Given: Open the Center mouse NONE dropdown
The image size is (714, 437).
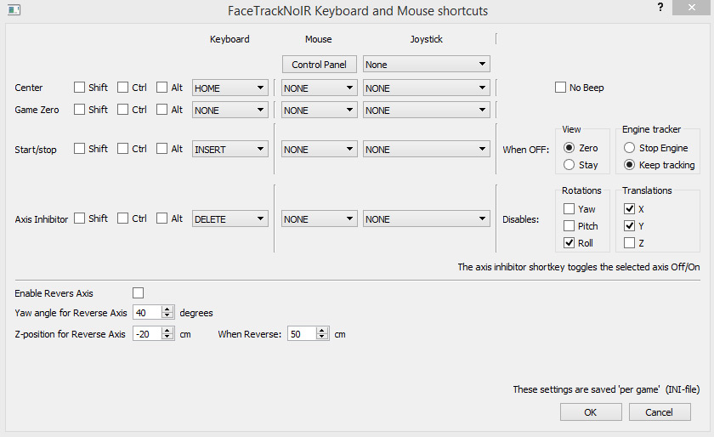Looking at the screenshot, I should tap(320, 88).
